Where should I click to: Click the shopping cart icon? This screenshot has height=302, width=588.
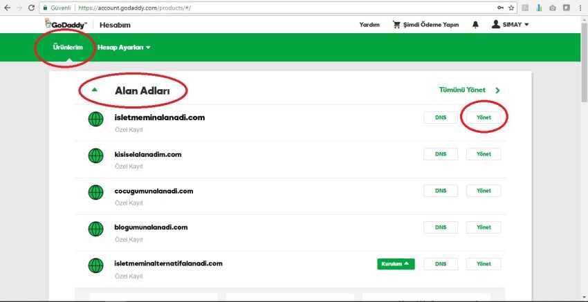click(x=397, y=25)
